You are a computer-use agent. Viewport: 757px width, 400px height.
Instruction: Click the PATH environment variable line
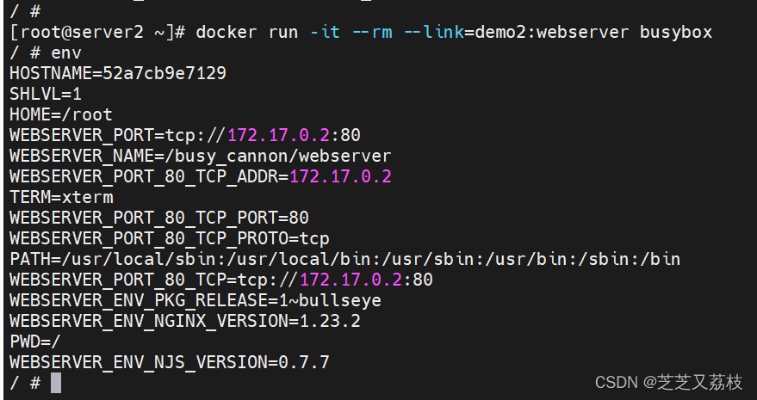[344, 260]
